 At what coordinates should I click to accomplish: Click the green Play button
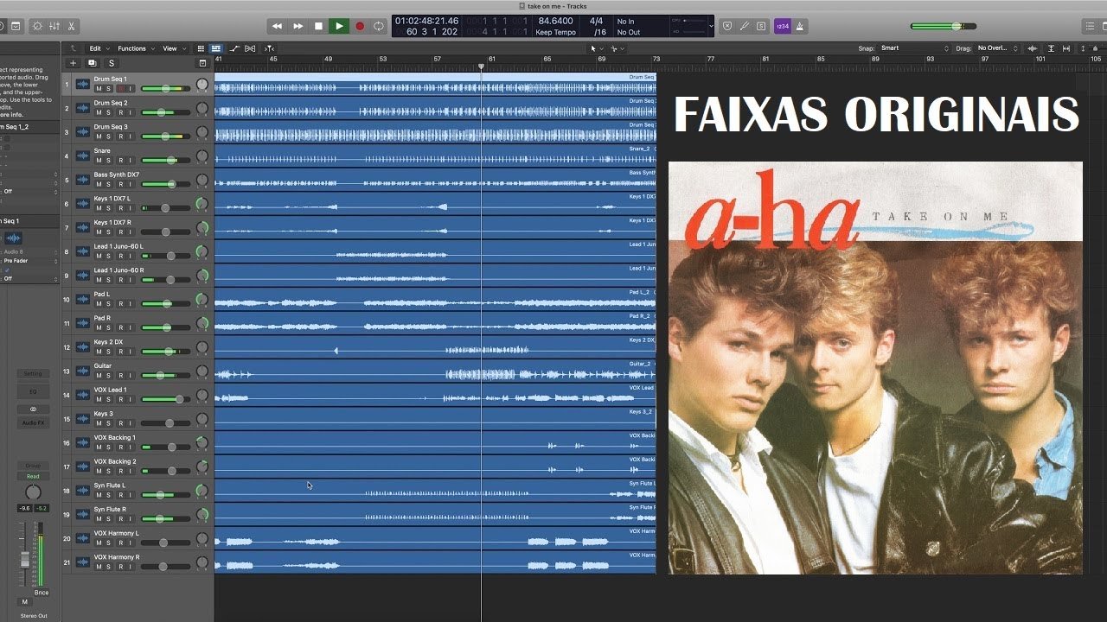[x=339, y=26]
